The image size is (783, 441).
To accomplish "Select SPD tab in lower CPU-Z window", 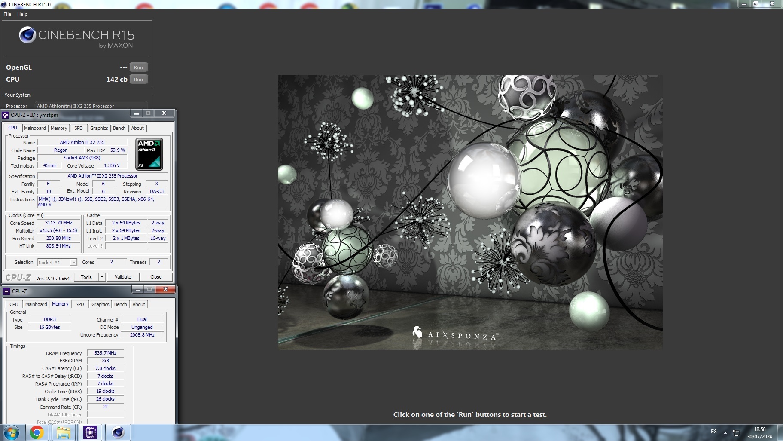I will click(x=80, y=304).
